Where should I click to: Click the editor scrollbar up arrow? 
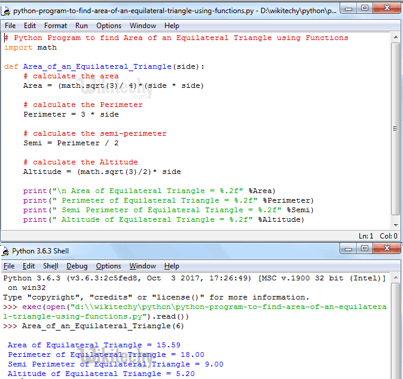coord(396,38)
